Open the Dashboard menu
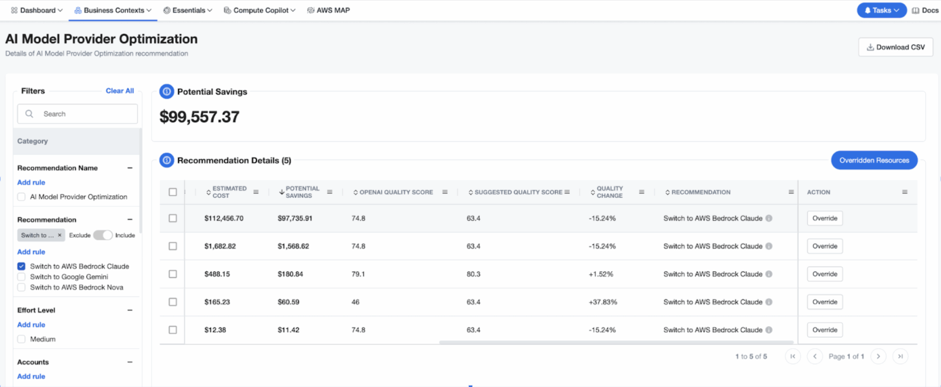This screenshot has width=941, height=387. 37,10
